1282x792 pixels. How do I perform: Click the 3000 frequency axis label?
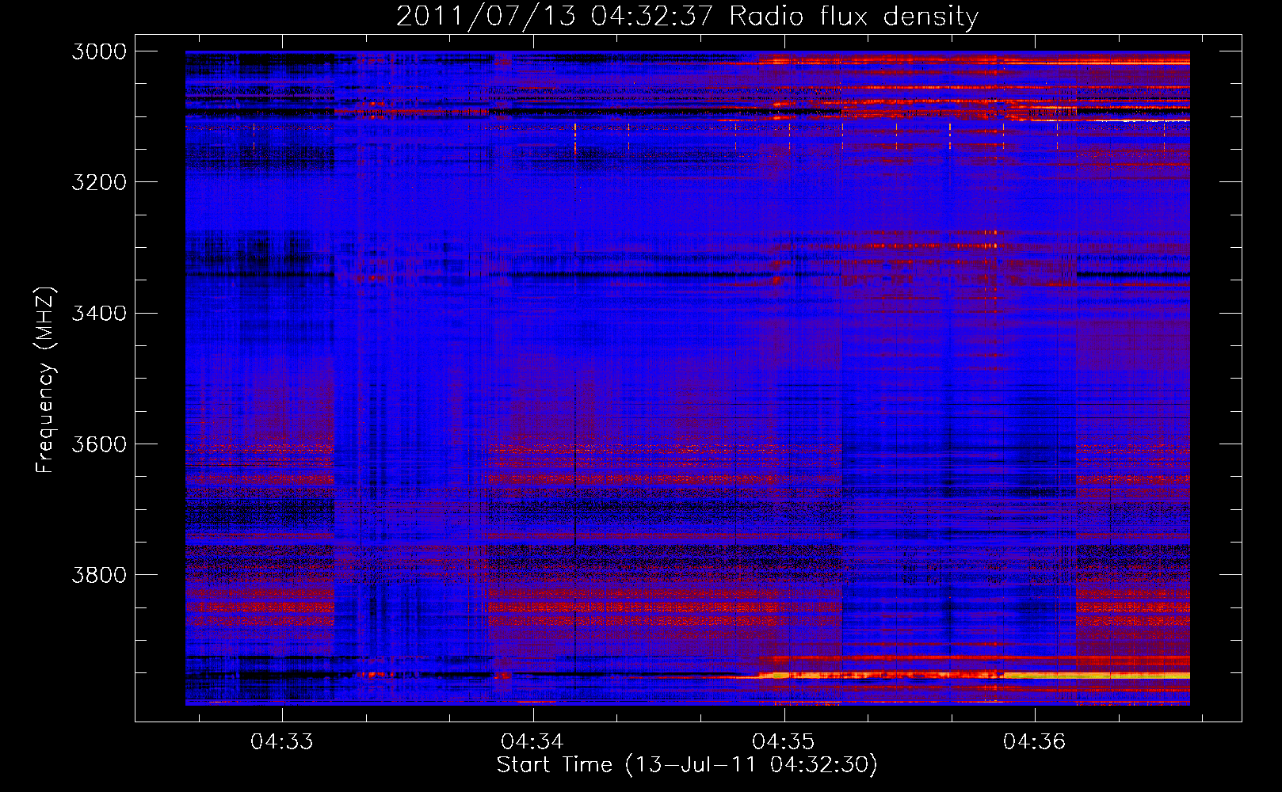click(x=99, y=51)
